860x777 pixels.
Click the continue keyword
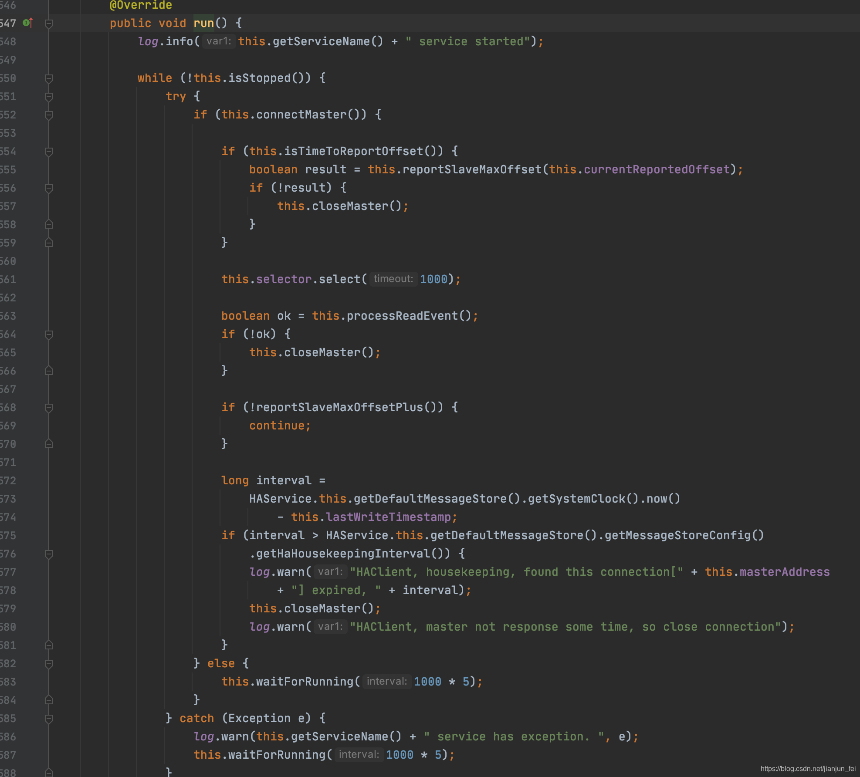coord(277,426)
